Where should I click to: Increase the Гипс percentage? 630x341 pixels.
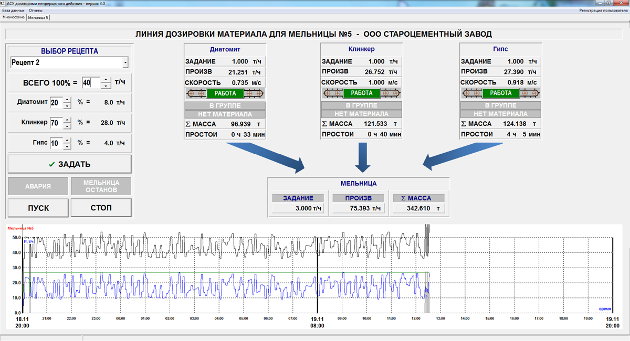pos(67,140)
